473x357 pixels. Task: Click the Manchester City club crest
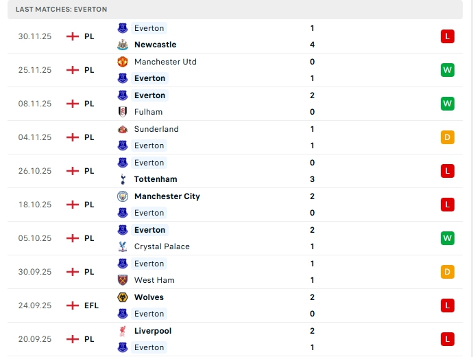[123, 196]
